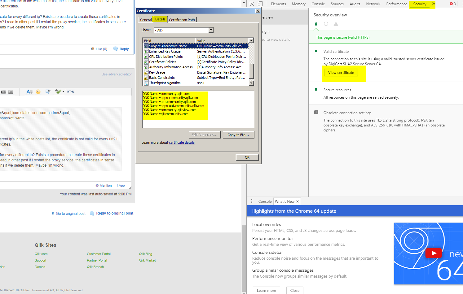
Task: Click the text style 'A' icon in editor
Action: pos(29,92)
